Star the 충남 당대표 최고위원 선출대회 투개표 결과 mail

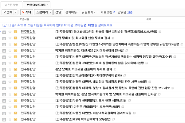click(10, 69)
